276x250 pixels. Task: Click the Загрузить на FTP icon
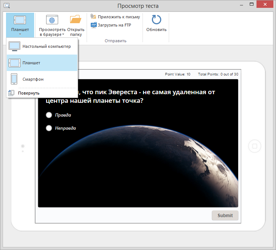(94, 25)
